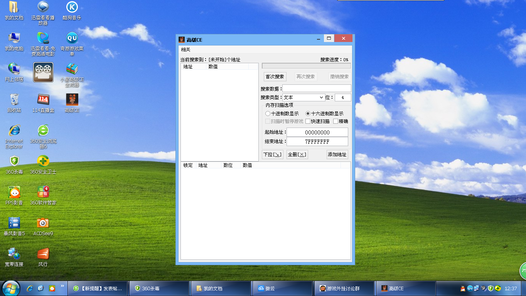
Task: Enable the 快速扫描 checkbox
Action: click(x=308, y=121)
